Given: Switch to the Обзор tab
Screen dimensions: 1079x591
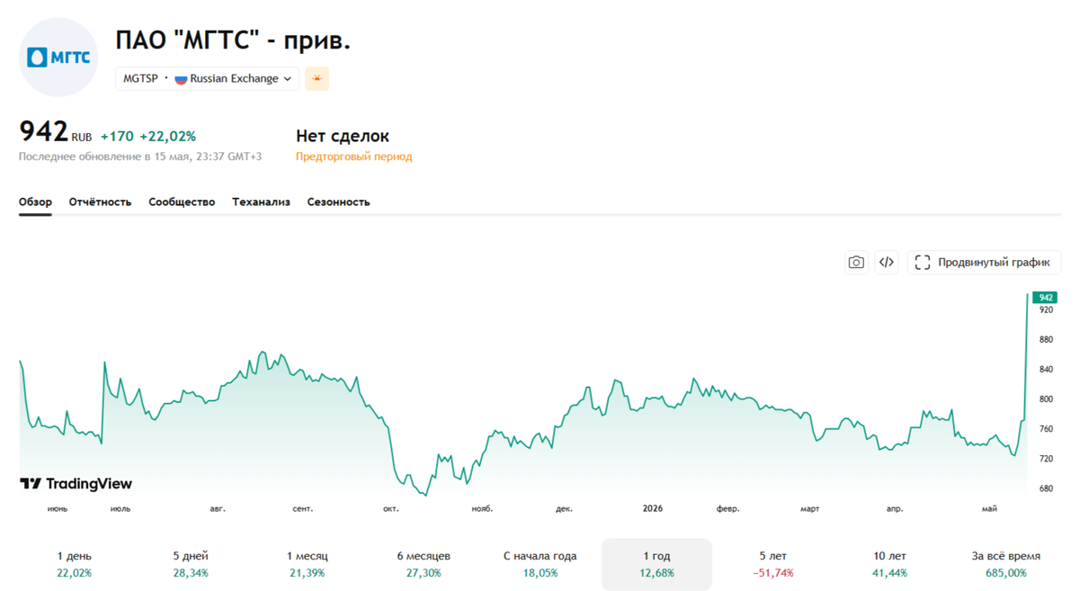Looking at the screenshot, I should 35,202.
